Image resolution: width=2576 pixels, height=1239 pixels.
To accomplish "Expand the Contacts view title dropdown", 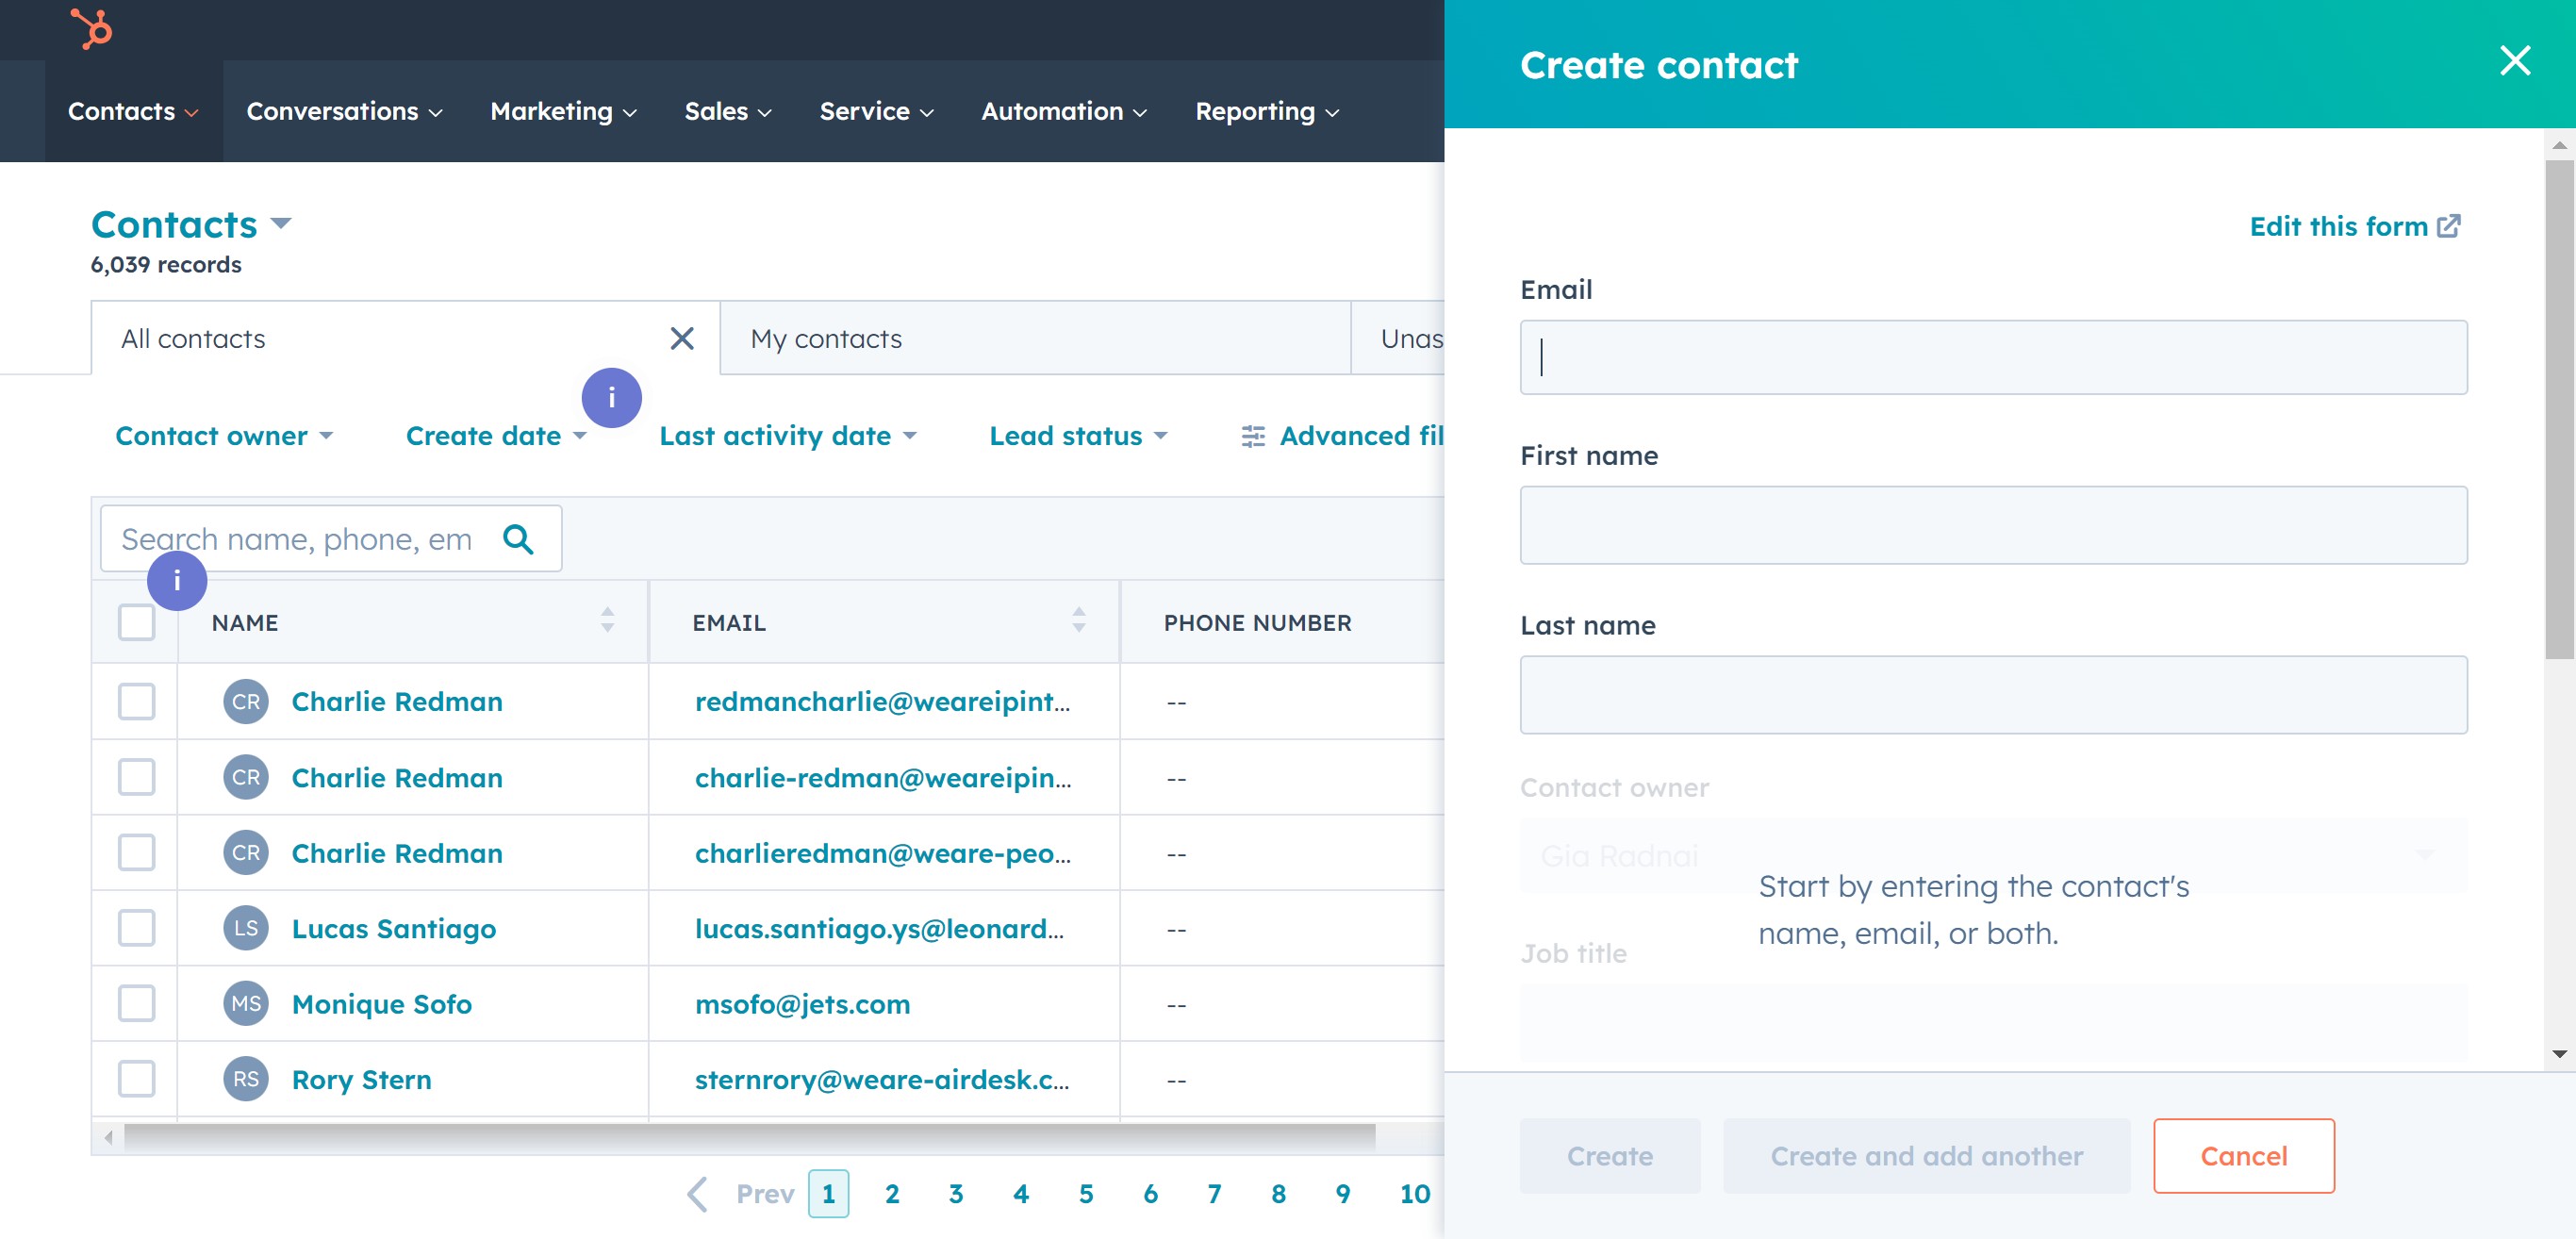I will click(x=281, y=223).
